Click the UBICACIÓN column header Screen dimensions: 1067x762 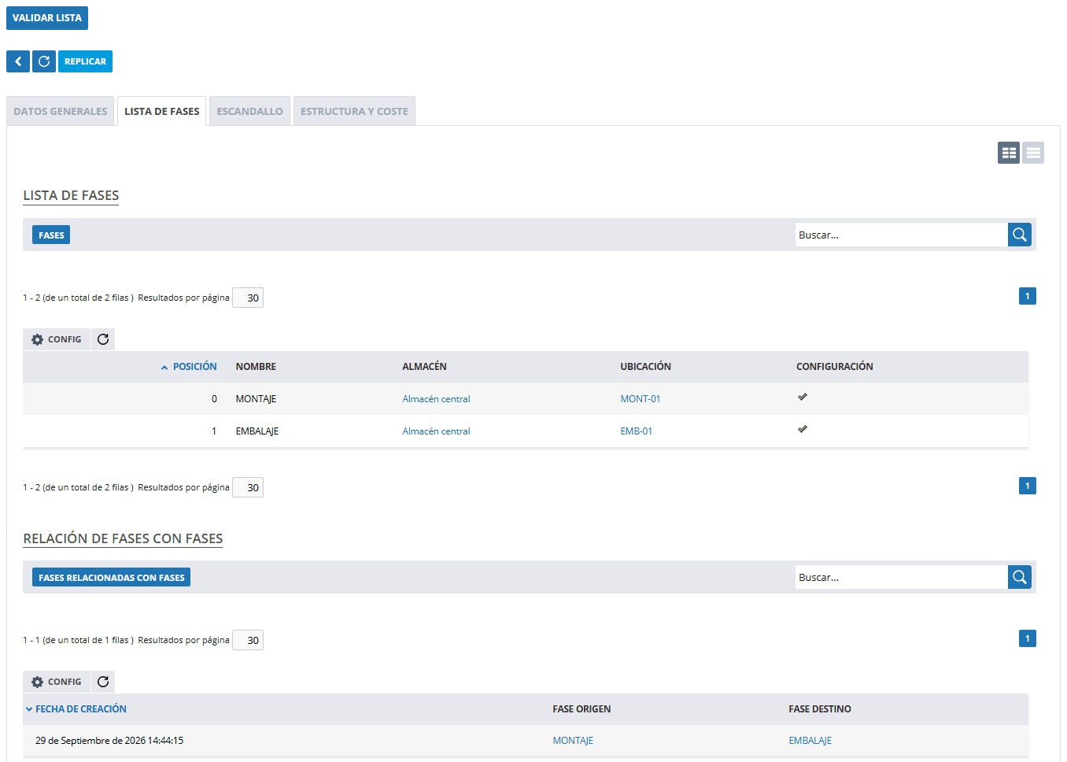[645, 367]
